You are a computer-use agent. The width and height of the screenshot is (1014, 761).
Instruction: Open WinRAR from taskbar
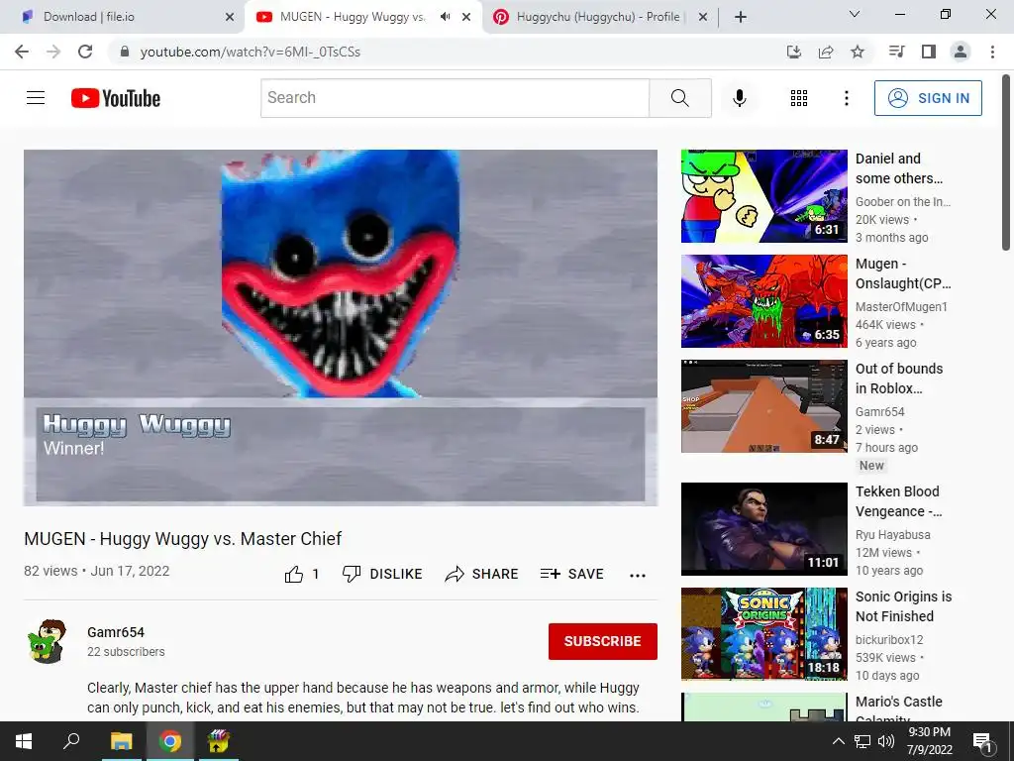pyautogui.click(x=219, y=741)
